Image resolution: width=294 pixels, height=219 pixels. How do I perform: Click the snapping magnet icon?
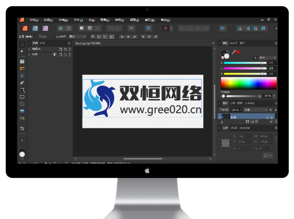point(165,28)
